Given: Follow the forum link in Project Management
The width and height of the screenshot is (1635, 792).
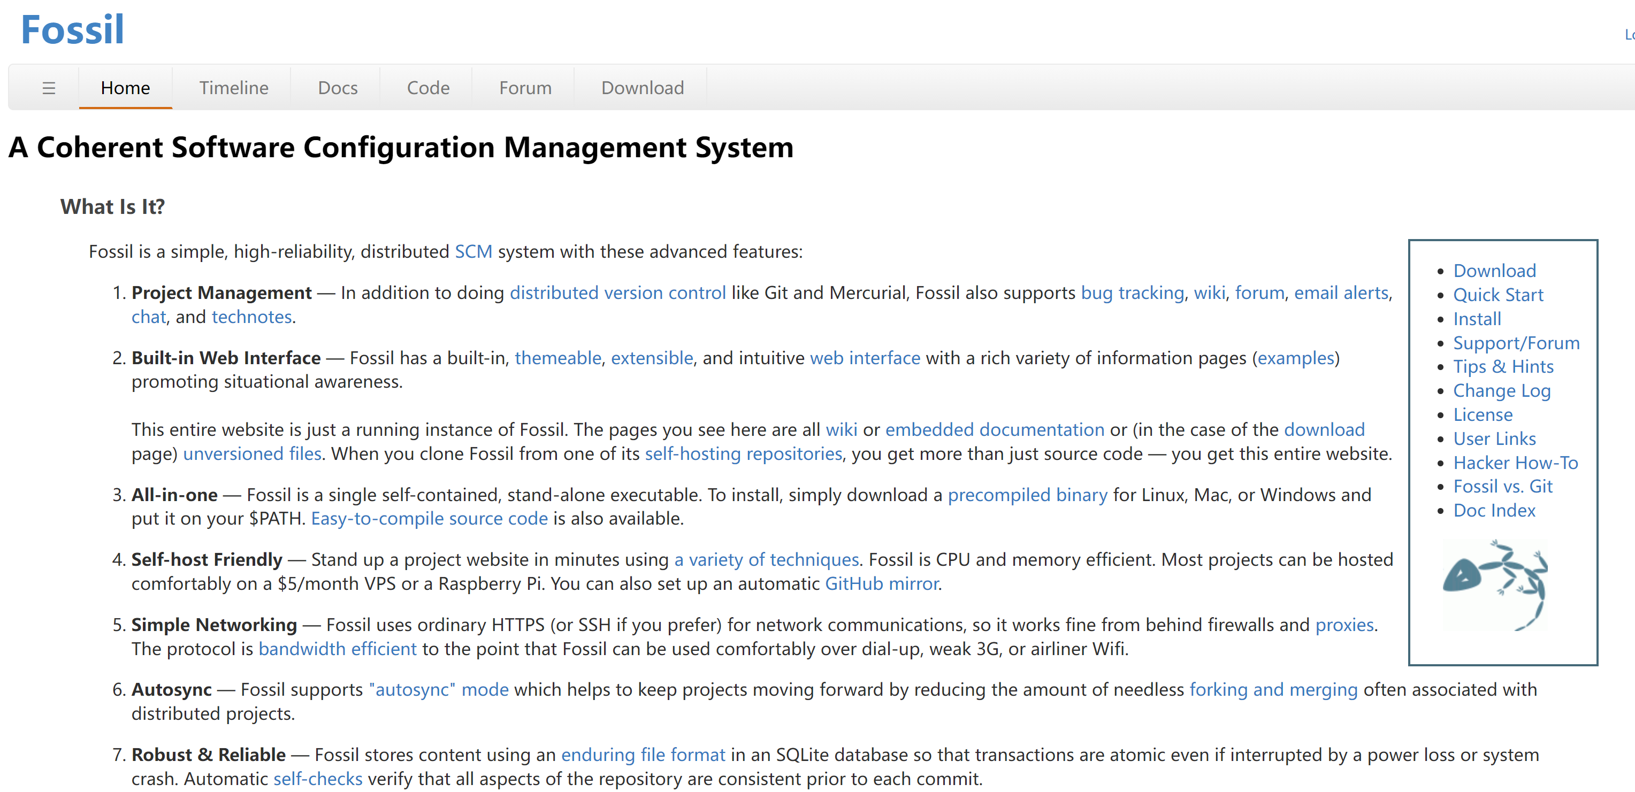Looking at the screenshot, I should tap(1259, 293).
